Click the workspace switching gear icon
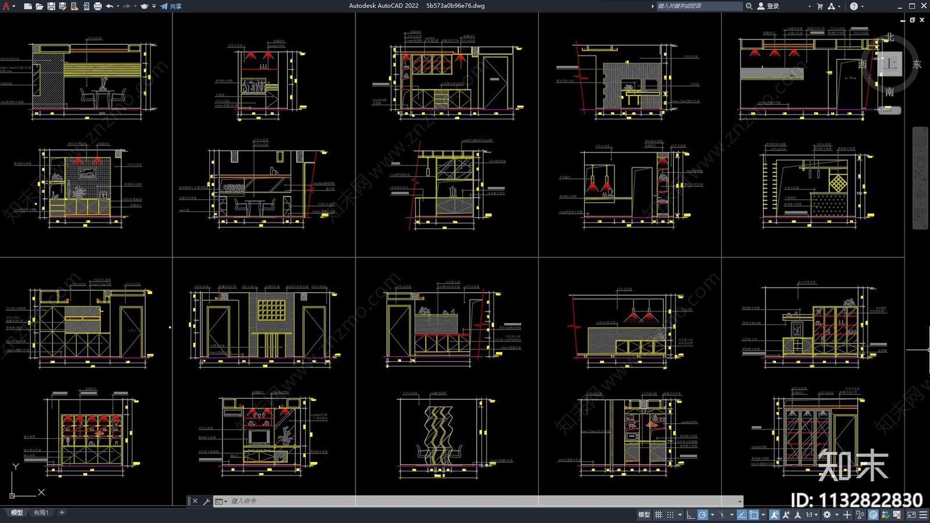The height and width of the screenshot is (523, 930). [827, 515]
